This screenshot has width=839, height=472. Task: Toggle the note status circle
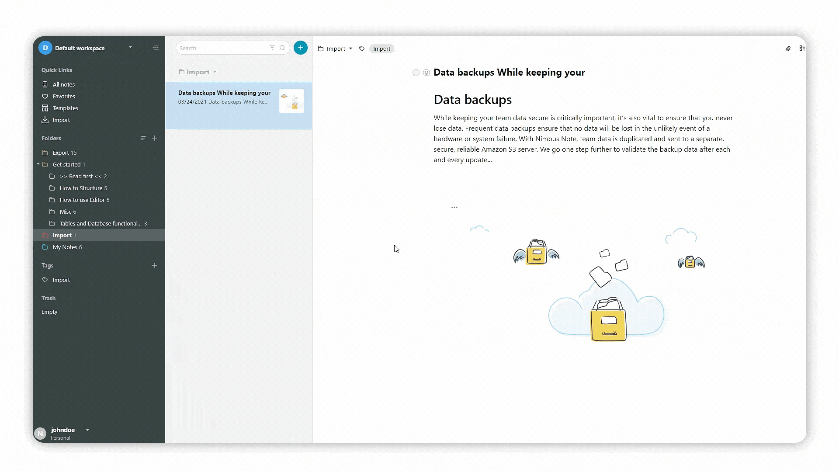click(416, 73)
